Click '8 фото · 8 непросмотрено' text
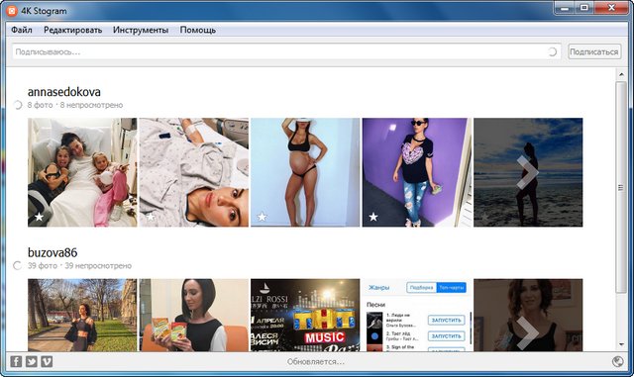This screenshot has width=634, height=377. coord(75,105)
